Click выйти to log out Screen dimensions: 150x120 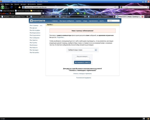click(102, 21)
